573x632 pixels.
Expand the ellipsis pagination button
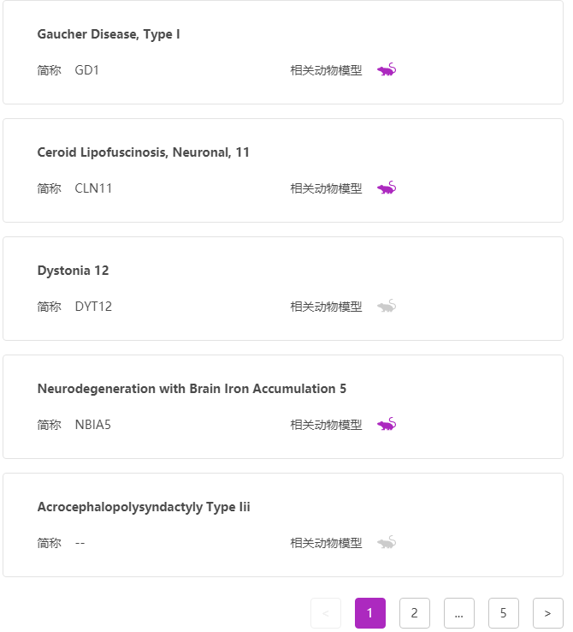[459, 613]
